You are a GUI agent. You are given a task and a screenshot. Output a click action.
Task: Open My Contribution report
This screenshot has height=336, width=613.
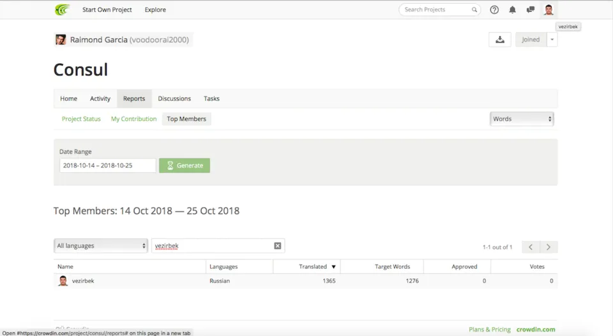133,119
